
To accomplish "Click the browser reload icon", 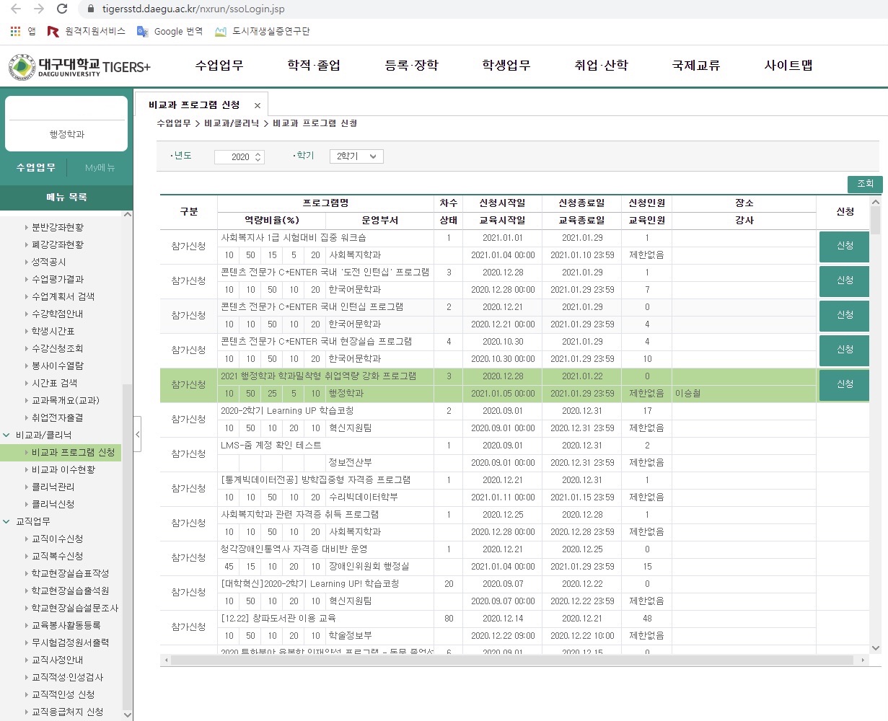I will click(x=62, y=9).
